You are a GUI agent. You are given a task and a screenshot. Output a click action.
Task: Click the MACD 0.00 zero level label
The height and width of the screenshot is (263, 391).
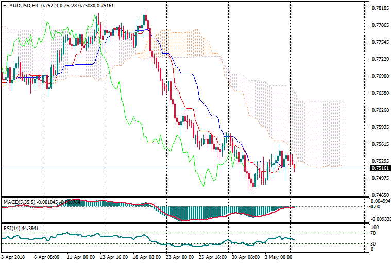376,207
